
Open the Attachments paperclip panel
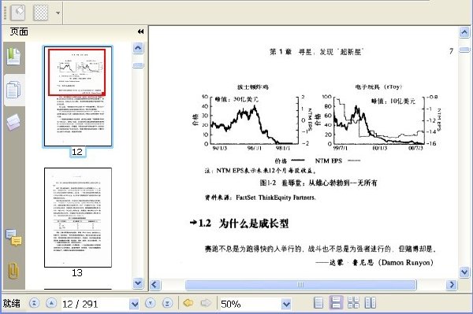click(13, 271)
